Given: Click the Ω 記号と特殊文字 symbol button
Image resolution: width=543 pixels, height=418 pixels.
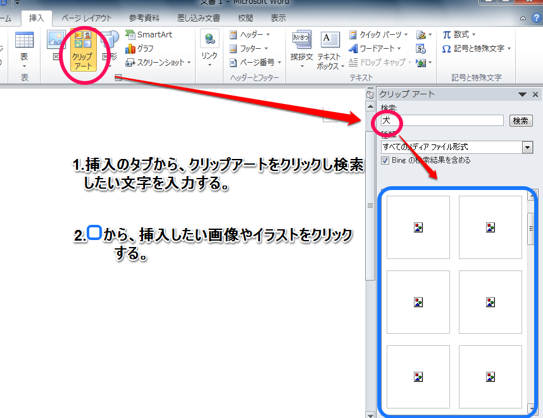Looking at the screenshot, I should pos(476,49).
